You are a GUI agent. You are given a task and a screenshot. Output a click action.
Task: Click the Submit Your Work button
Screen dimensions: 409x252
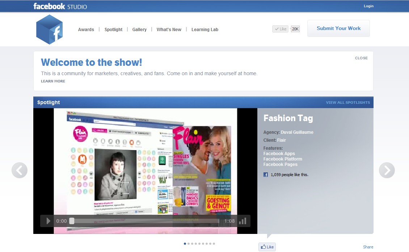click(x=338, y=28)
